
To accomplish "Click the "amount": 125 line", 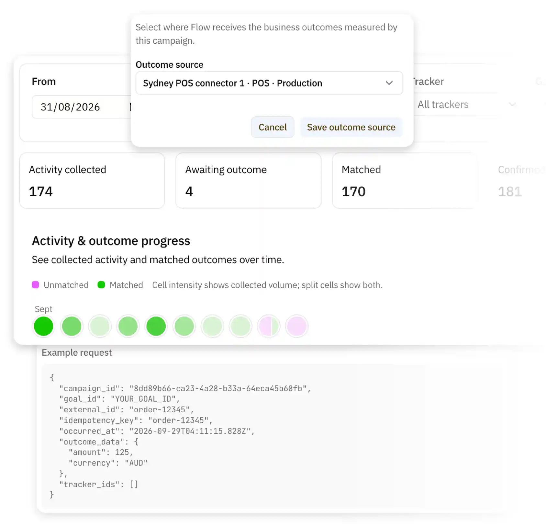I will coord(101,453).
